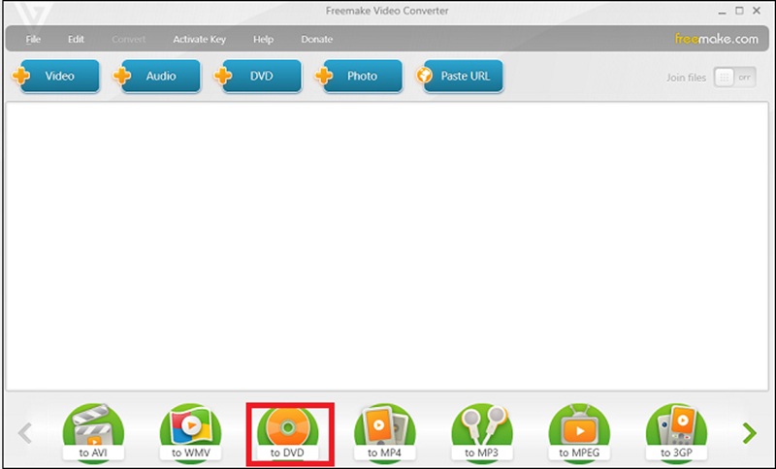Show more formats with green right arrow
The width and height of the screenshot is (776, 469).
pyautogui.click(x=750, y=433)
